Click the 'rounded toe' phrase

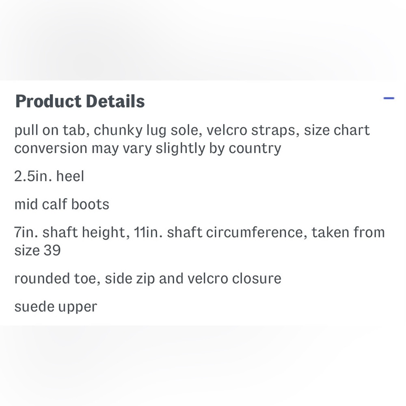[x=55, y=279]
